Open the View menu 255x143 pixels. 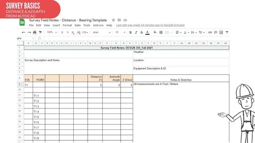point(47,25)
